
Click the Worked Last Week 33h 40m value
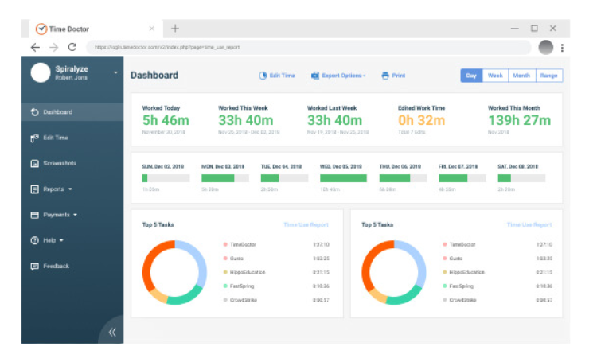[x=334, y=120]
